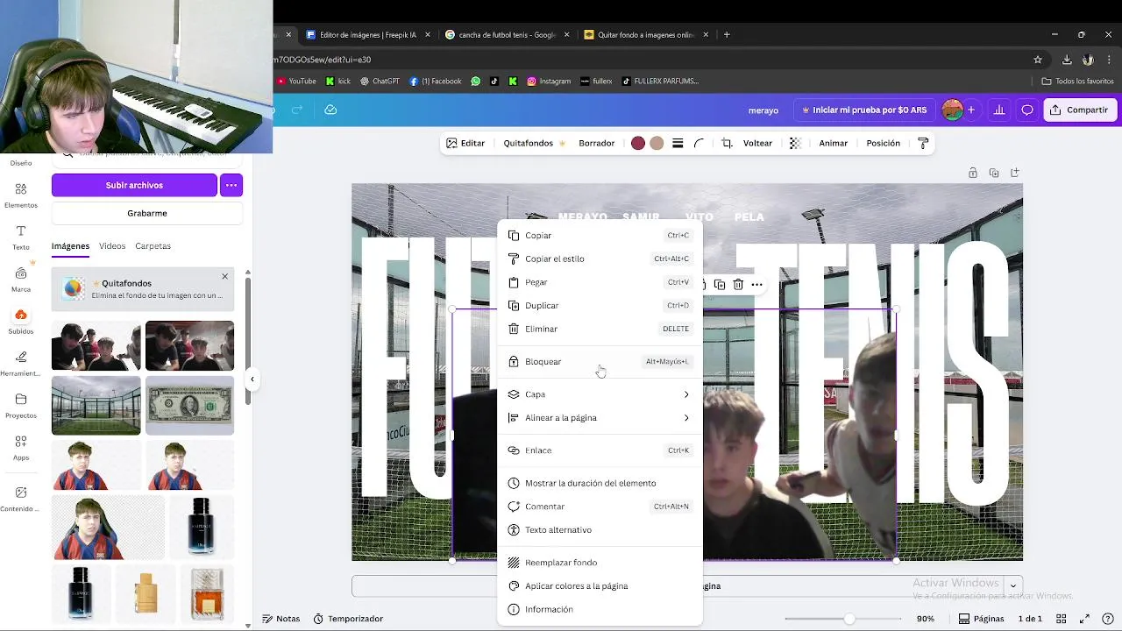Image resolution: width=1122 pixels, height=631 pixels.
Task: Close the Google Imágenes browser tab
Action: pyautogui.click(x=567, y=35)
